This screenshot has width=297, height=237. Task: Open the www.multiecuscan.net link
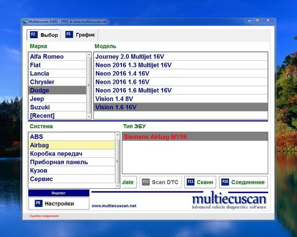click(x=114, y=206)
